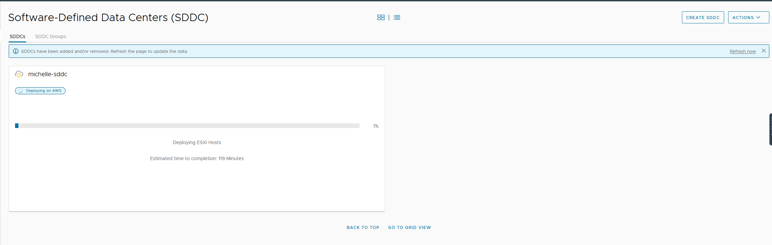This screenshot has width=772, height=245.
Task: Dismiss the refresh notification banner
Action: pos(764,51)
